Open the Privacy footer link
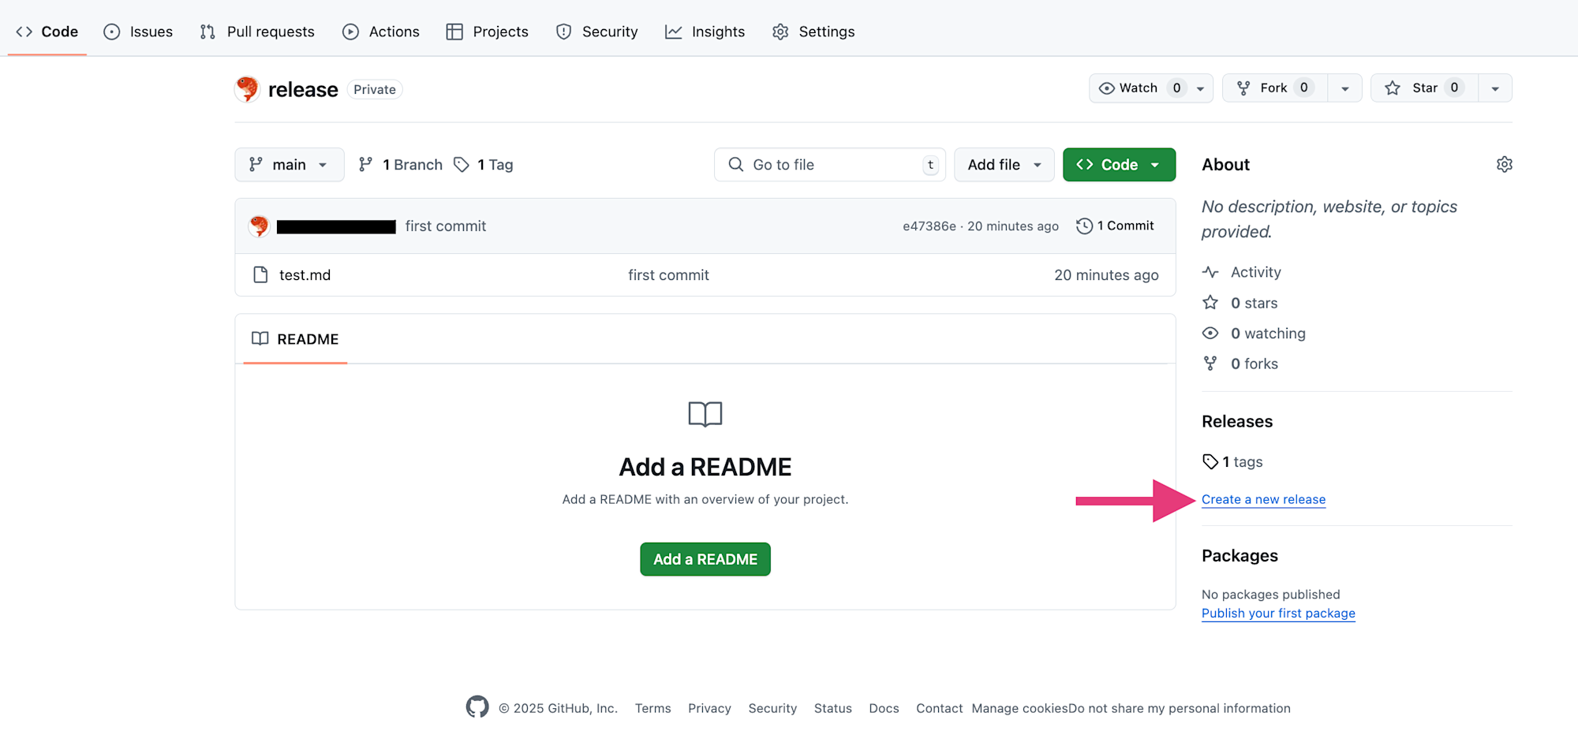The image size is (1578, 746). tap(709, 708)
